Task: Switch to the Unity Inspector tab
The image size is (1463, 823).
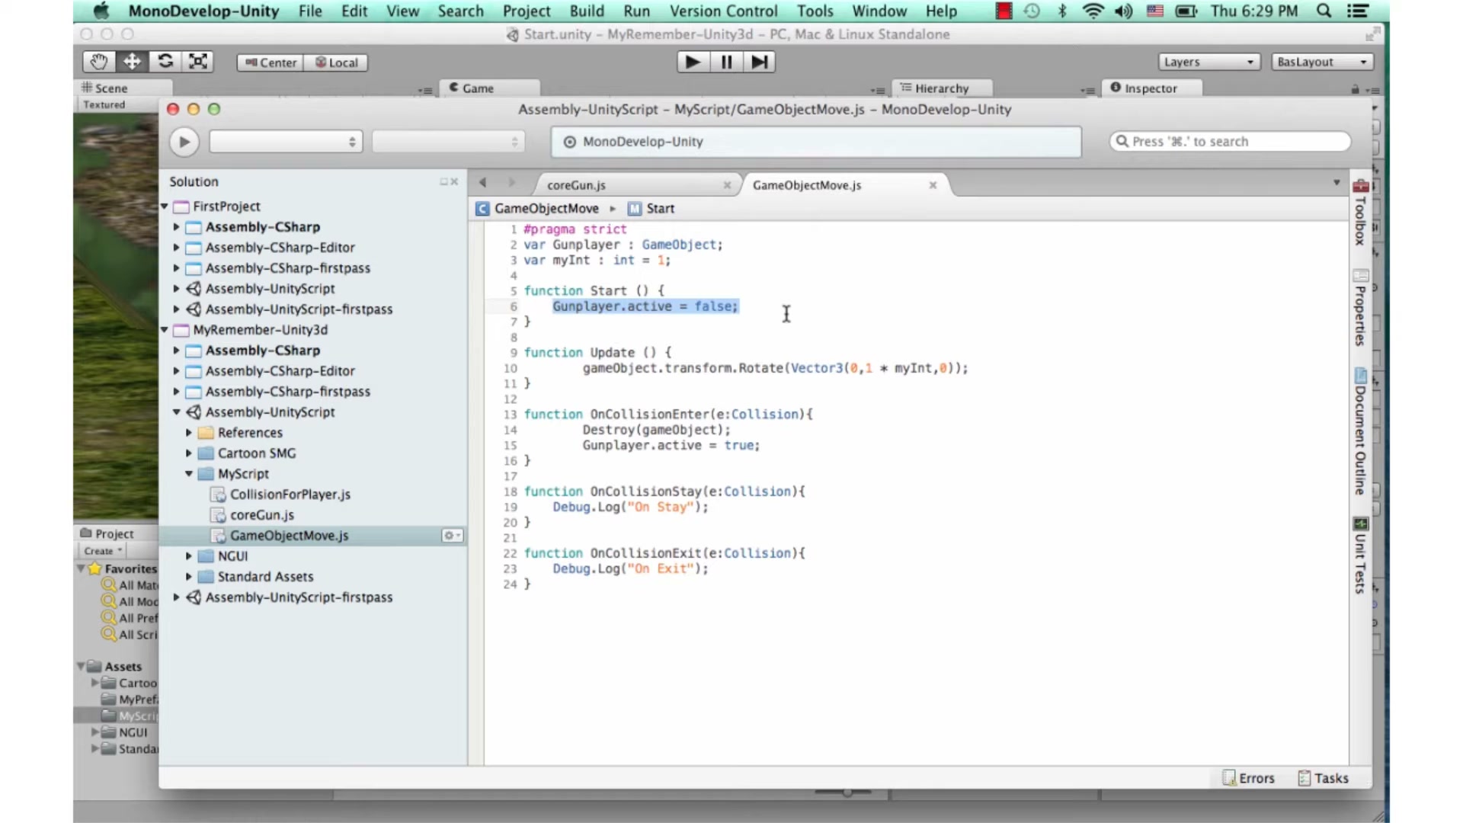Action: tap(1151, 88)
